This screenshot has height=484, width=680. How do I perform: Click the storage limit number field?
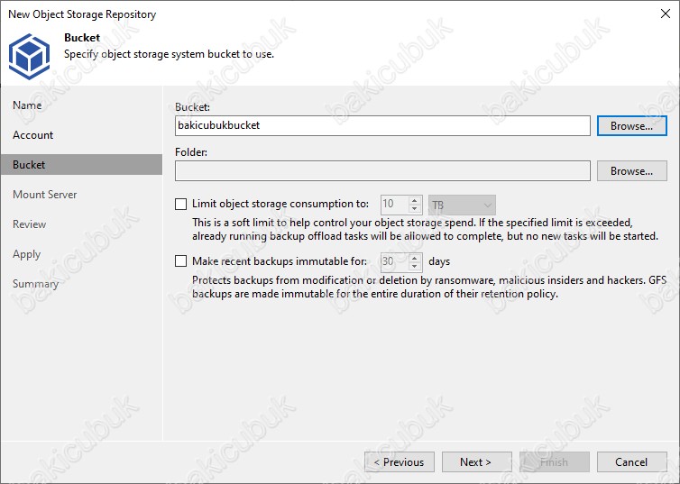(395, 205)
